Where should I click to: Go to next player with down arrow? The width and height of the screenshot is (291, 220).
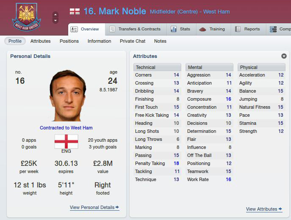pyautogui.click(x=55, y=20)
